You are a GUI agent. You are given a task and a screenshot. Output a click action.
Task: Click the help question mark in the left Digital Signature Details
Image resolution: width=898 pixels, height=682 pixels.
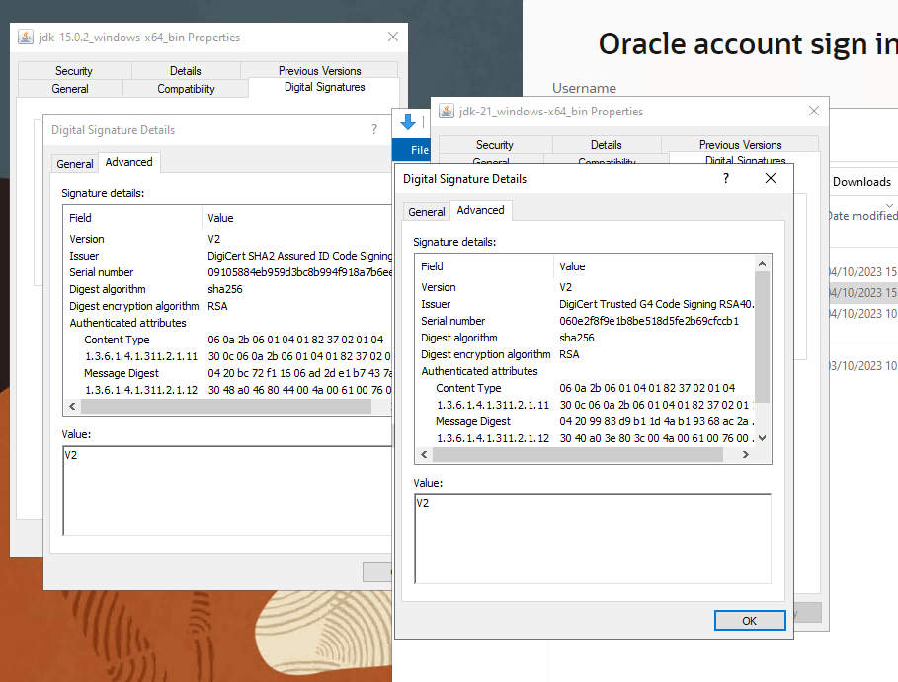pos(374,129)
